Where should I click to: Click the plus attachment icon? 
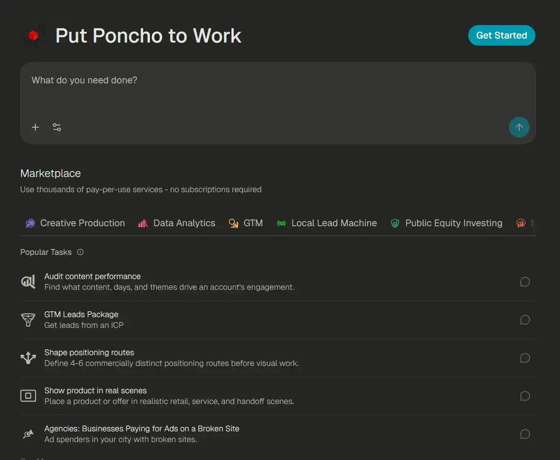click(35, 128)
